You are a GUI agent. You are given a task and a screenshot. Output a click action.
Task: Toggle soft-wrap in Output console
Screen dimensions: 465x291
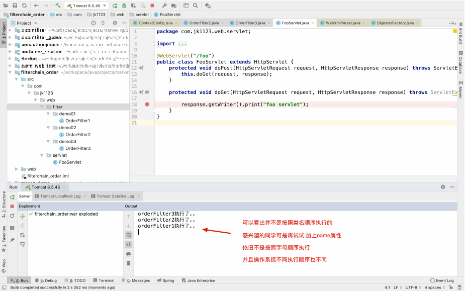pos(128,235)
